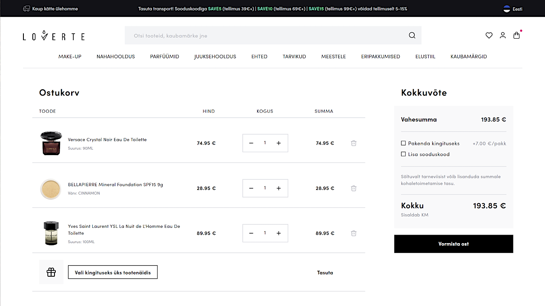Open the ELUSTIIL menu

point(425,57)
